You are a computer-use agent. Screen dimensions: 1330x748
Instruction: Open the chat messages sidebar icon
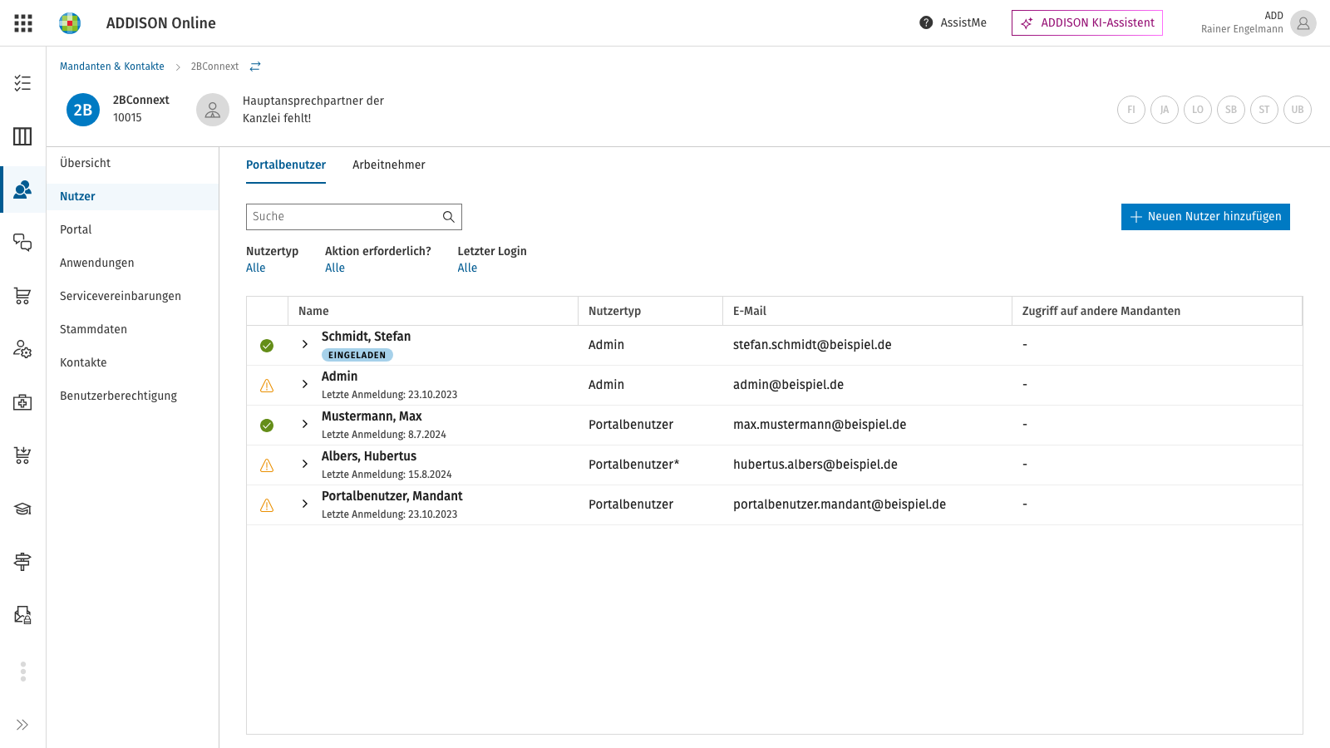tap(22, 243)
